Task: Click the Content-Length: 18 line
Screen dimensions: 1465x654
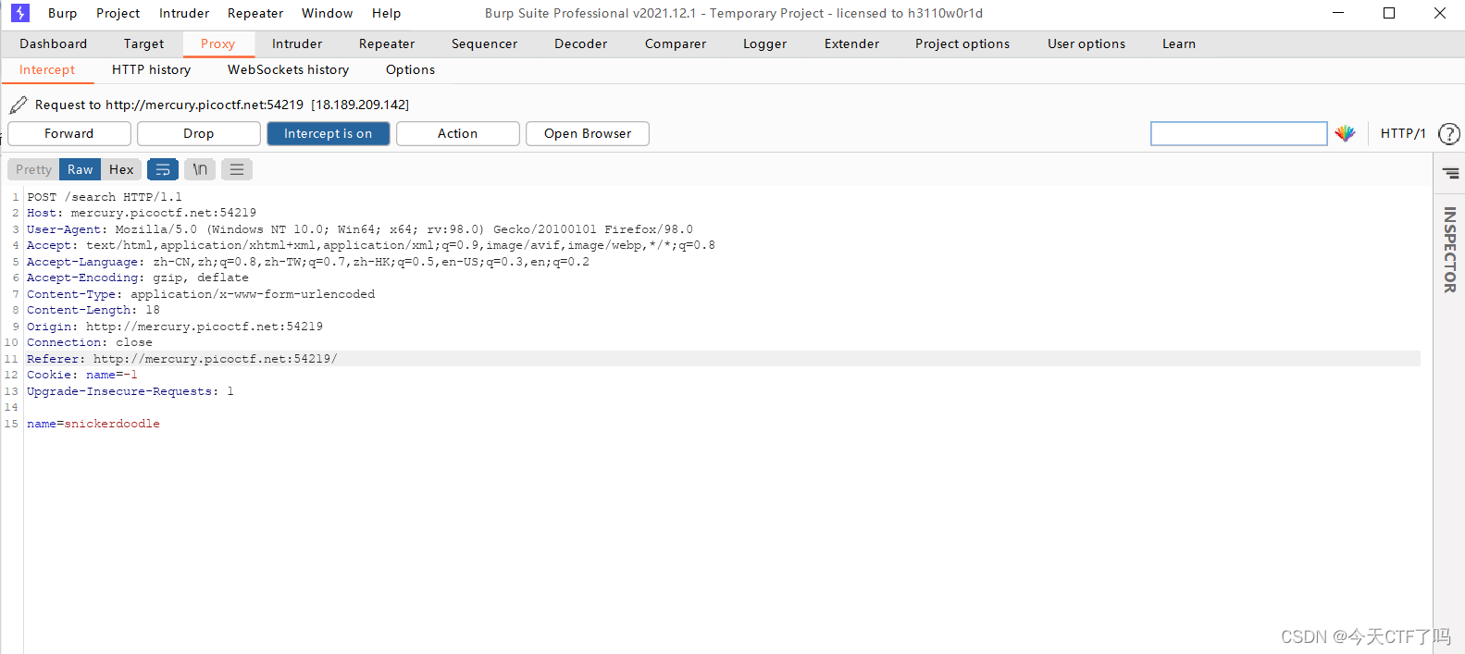Action: coord(93,310)
